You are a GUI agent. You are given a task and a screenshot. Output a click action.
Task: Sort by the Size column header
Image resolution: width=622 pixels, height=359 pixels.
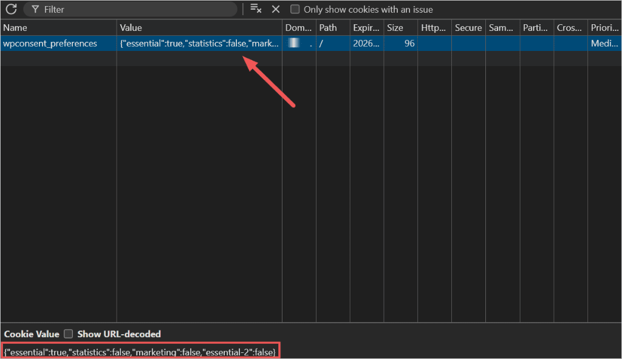(x=401, y=28)
